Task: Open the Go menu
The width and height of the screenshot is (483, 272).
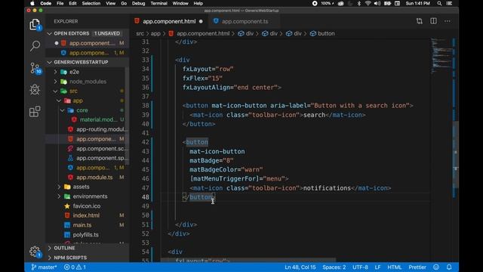Action: (x=124, y=3)
